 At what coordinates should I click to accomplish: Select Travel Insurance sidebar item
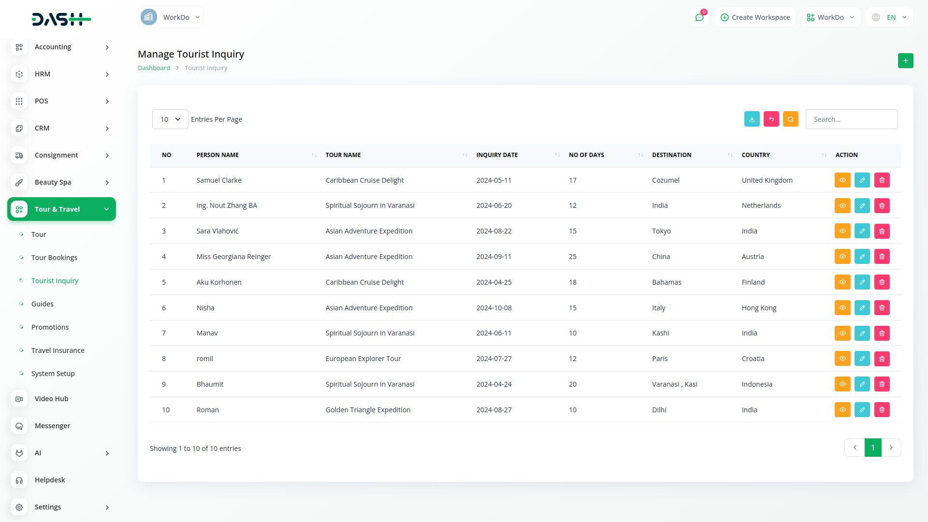coord(58,350)
